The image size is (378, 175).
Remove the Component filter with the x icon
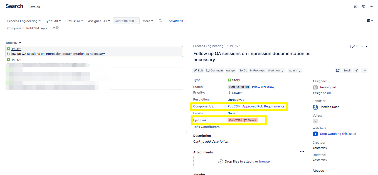57,28
